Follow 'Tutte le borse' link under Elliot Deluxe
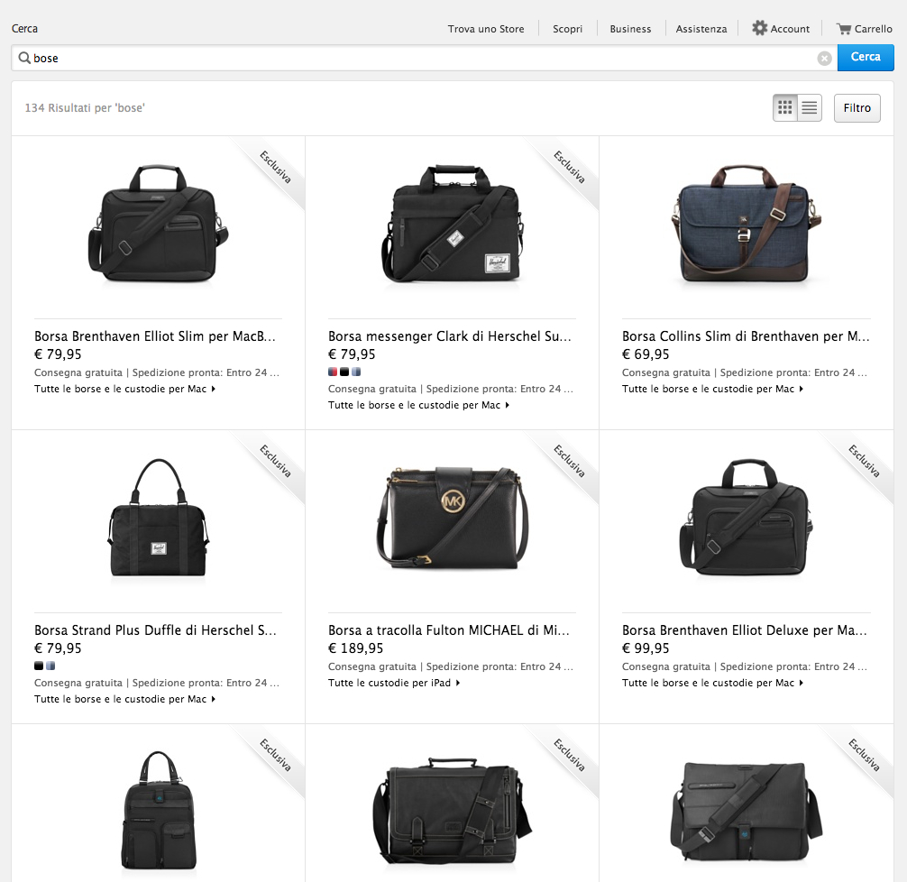This screenshot has height=882, width=907. point(712,683)
